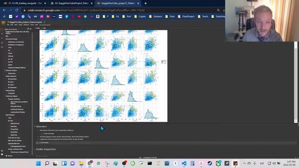The image size is (299, 168).
Task: Jump to Attack in table of contents
Action: [x=10, y=53]
